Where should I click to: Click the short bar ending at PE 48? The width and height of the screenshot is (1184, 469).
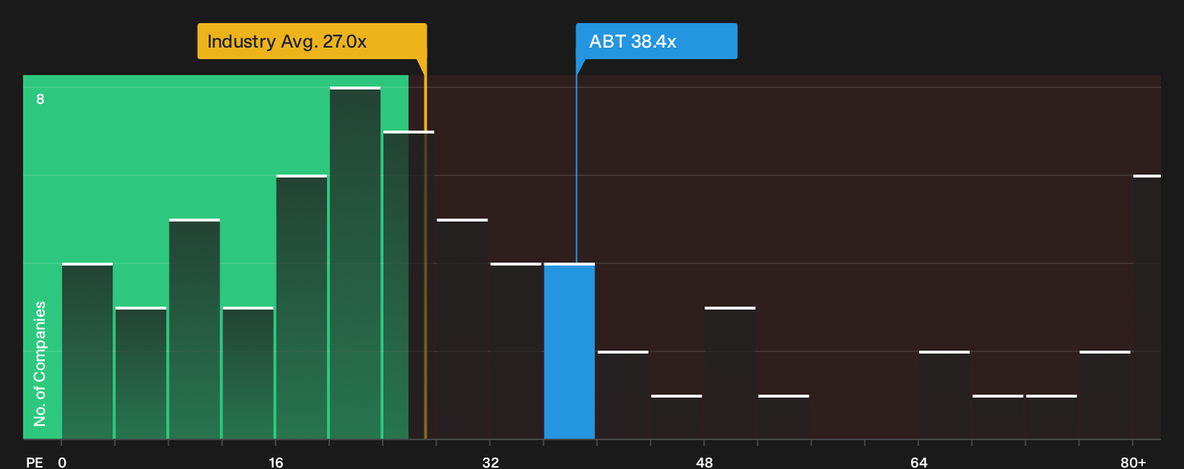(x=676, y=417)
